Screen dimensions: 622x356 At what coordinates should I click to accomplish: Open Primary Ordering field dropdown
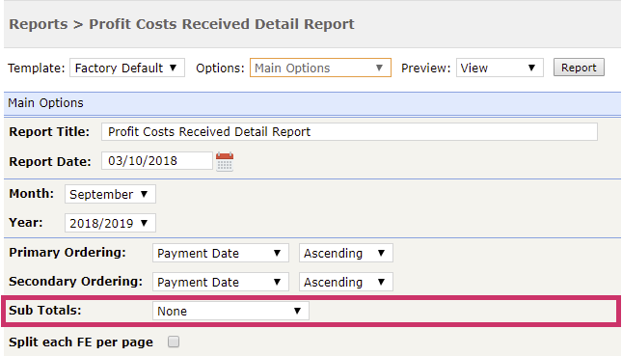pos(220,253)
